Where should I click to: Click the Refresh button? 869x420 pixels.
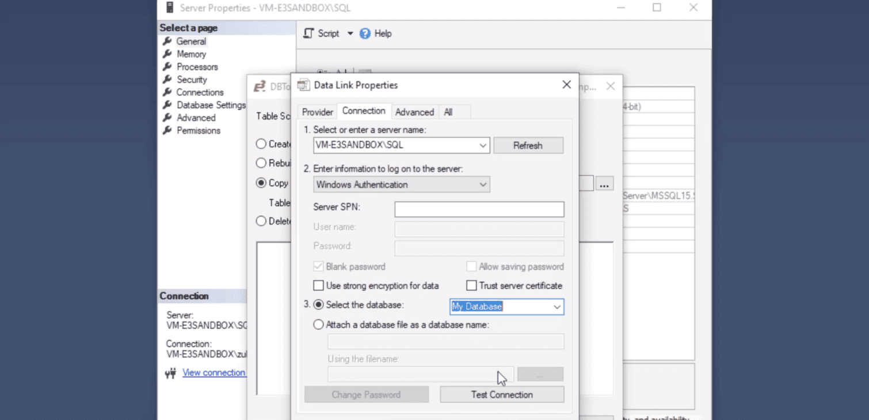[528, 146]
